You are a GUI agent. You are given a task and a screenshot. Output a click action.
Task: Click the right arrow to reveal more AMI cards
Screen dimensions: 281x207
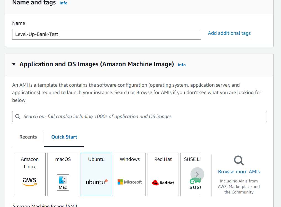[x=197, y=174]
